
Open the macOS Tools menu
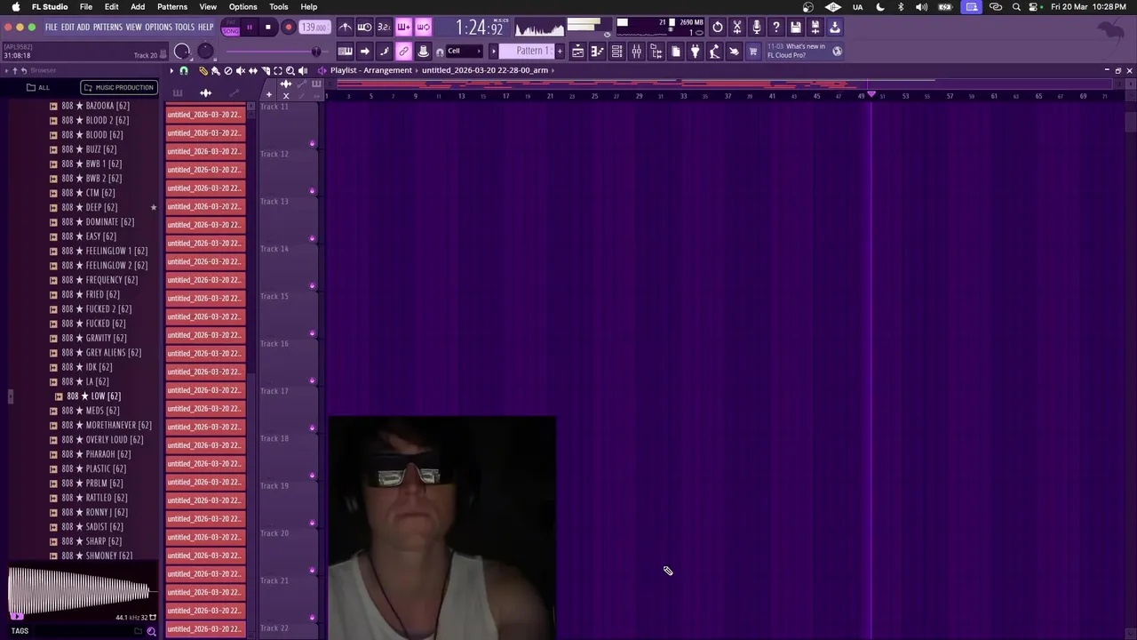point(278,7)
